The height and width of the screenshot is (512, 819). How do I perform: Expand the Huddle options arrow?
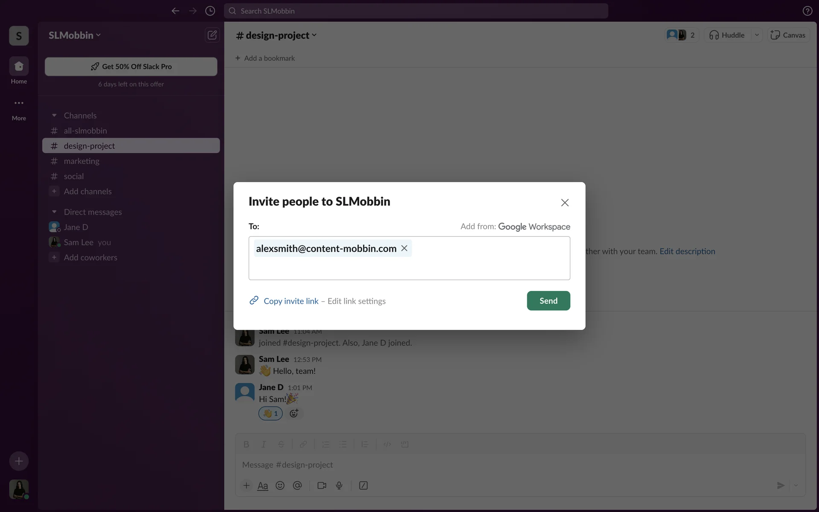757,35
